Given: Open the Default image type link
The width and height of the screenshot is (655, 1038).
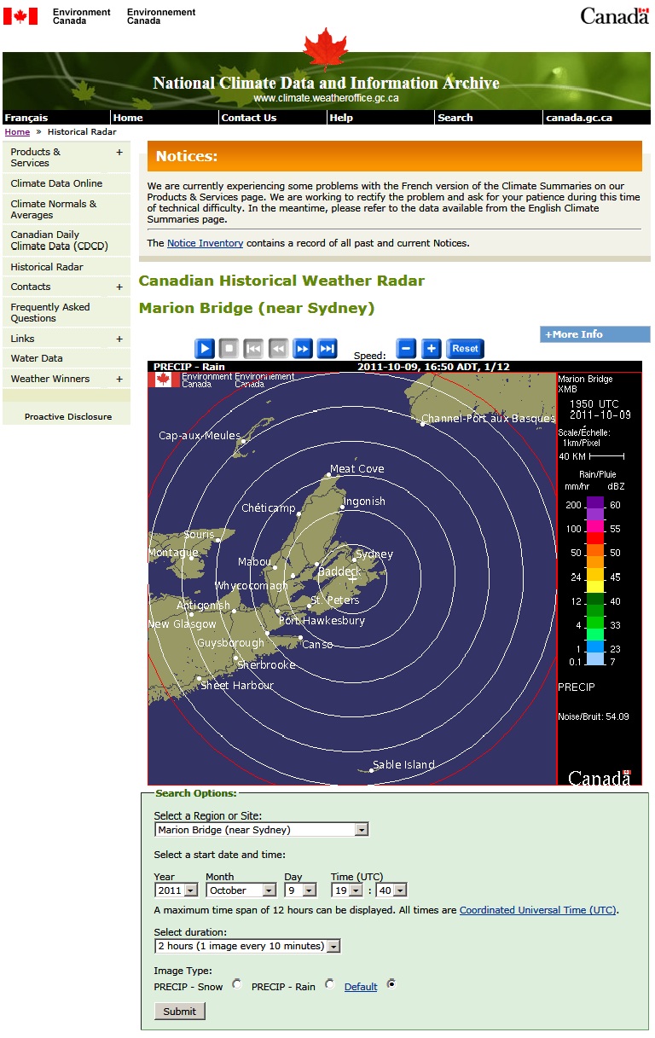Looking at the screenshot, I should pos(361,987).
